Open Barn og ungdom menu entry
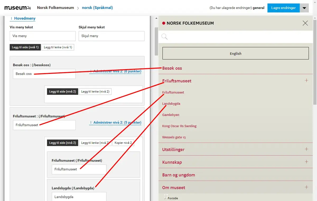317x201 pixels. click(179, 175)
